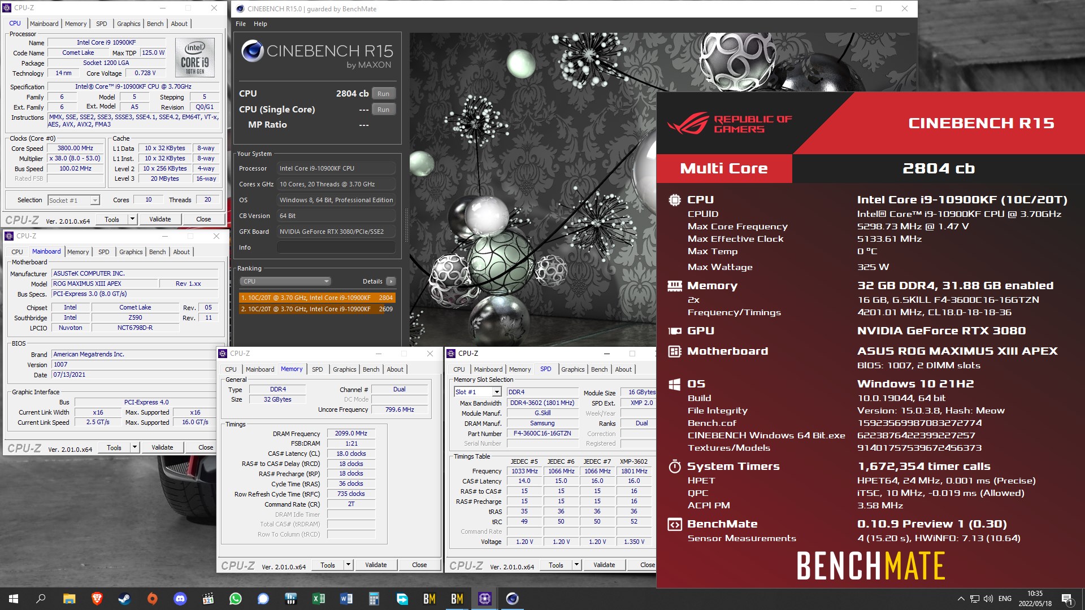Run the CPU (Single Core) test
Viewport: 1085px width, 610px height.
coord(384,110)
